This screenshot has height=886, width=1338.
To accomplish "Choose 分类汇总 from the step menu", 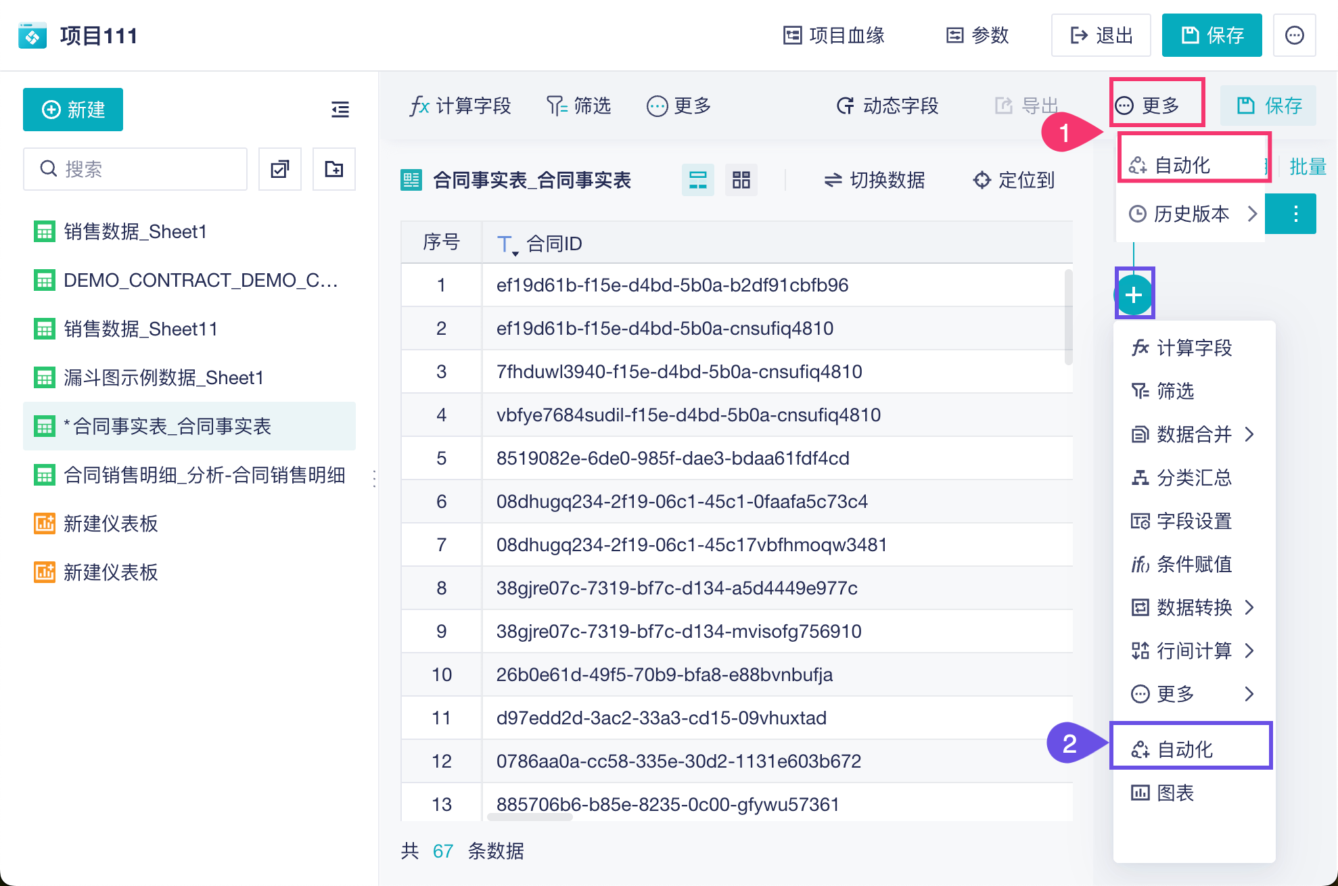I will point(1194,477).
